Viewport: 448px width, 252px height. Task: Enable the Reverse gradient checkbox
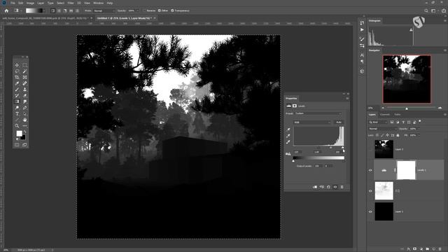[x=145, y=10]
